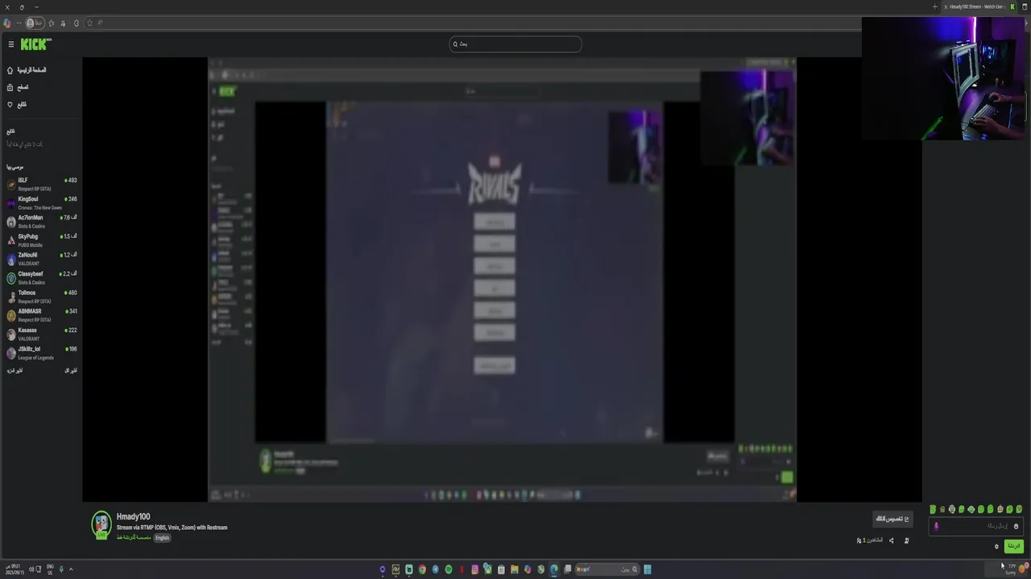
Task: Click Hmady100 streamer avatar
Action: point(101,524)
